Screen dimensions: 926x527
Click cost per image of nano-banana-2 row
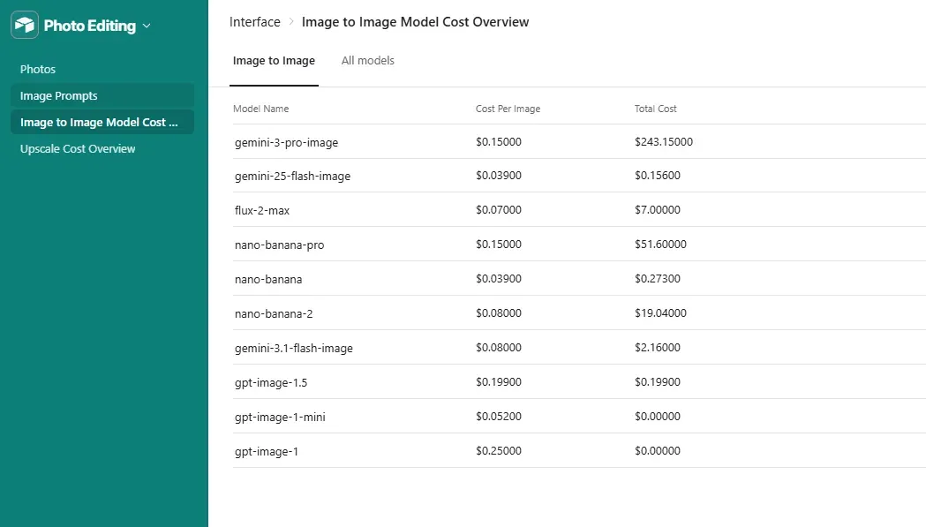[x=499, y=313]
